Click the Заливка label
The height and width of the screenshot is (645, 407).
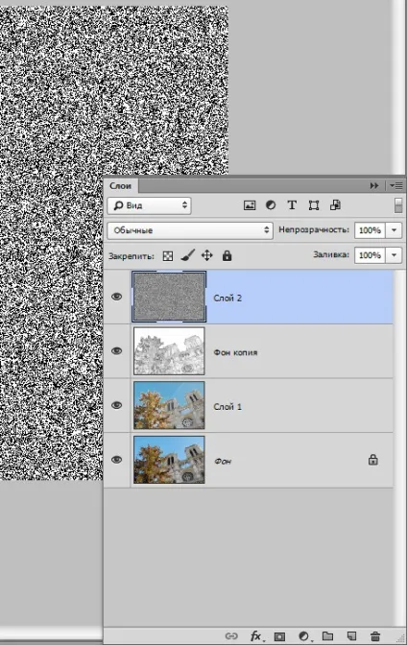[331, 254]
